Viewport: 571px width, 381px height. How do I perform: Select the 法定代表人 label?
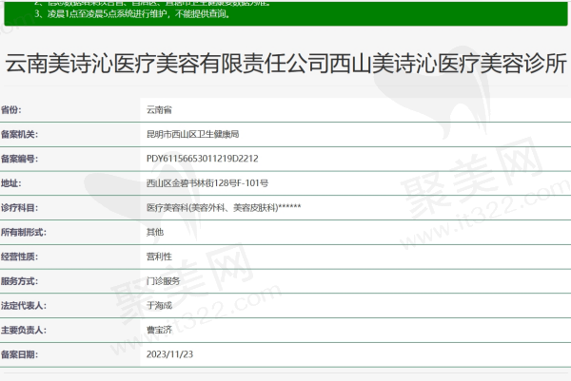(23, 305)
